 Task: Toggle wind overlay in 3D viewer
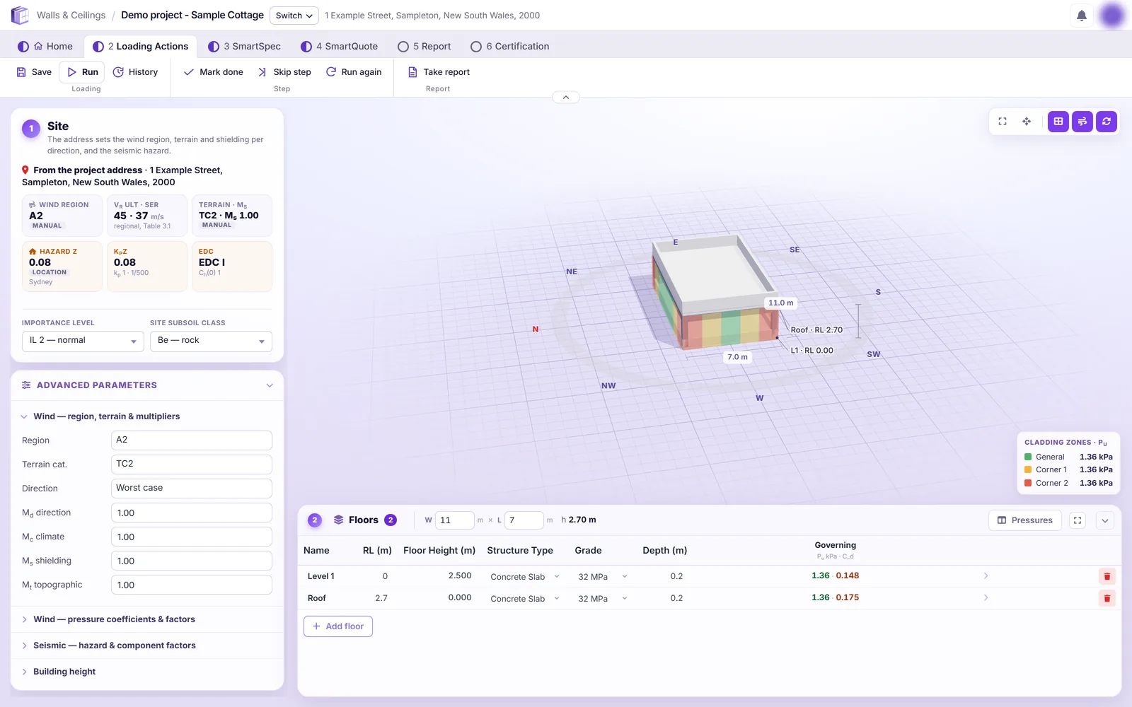(1082, 122)
